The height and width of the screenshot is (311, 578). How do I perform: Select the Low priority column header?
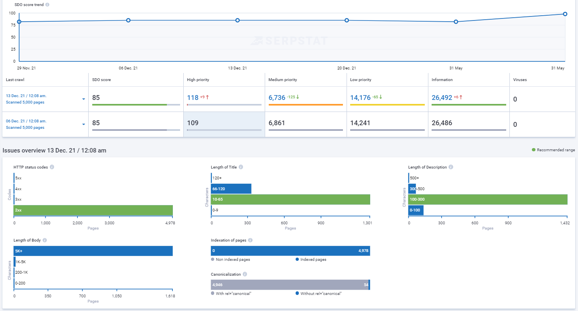[358, 79]
